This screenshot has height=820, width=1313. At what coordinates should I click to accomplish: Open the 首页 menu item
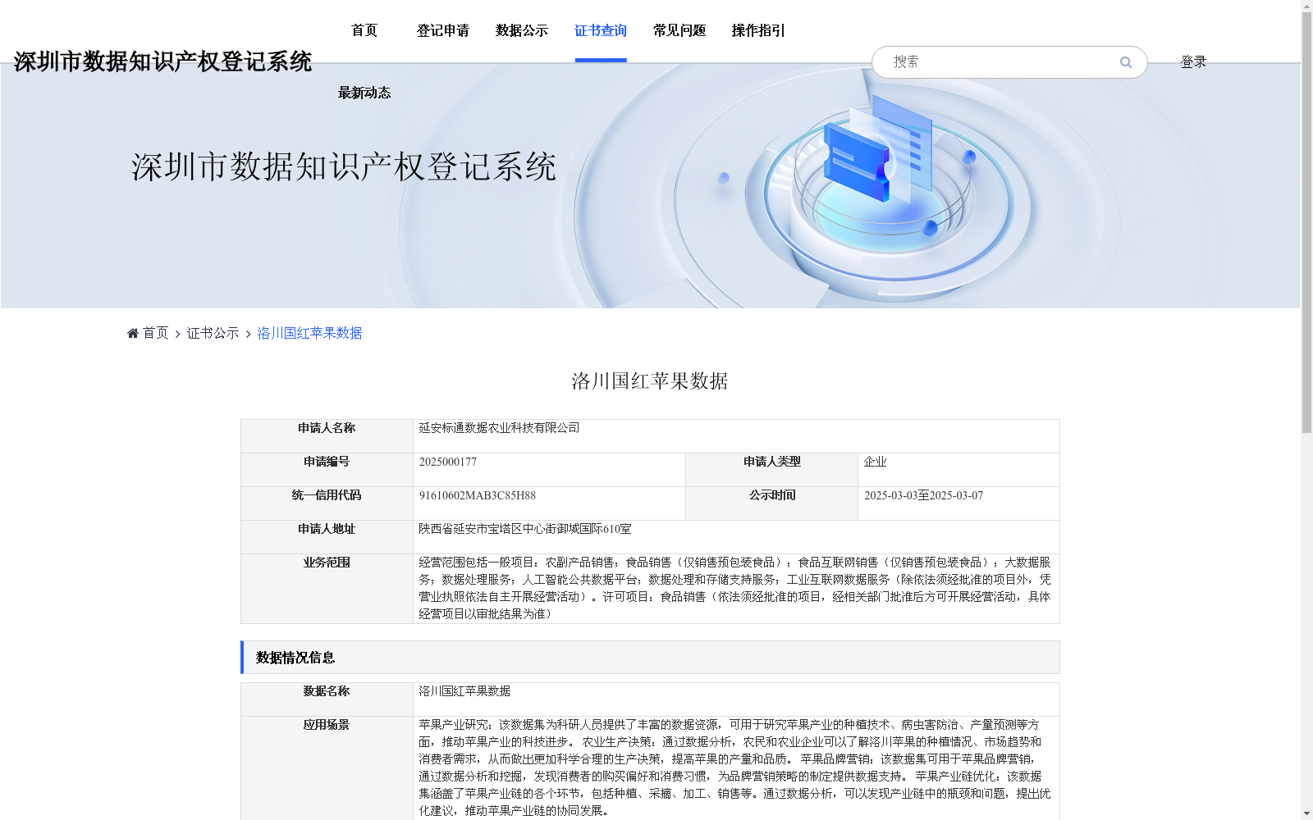[364, 30]
